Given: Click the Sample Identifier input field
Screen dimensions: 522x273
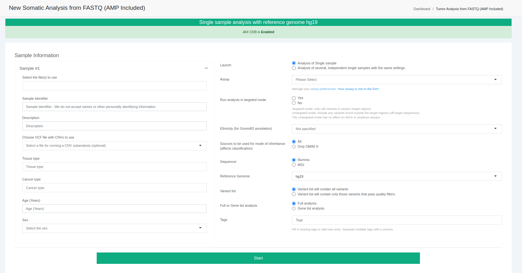Looking at the screenshot, I should pos(114,107).
